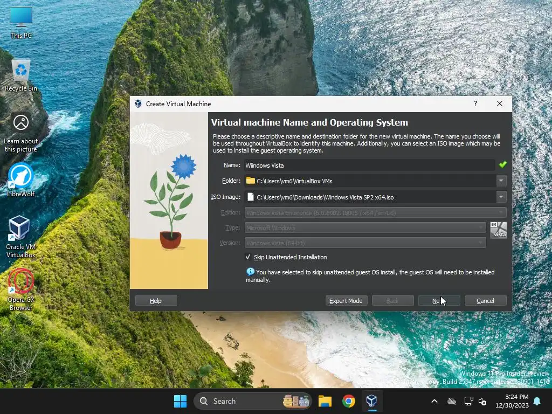
Task: Cancel virtual machine creation
Action: [486, 301]
